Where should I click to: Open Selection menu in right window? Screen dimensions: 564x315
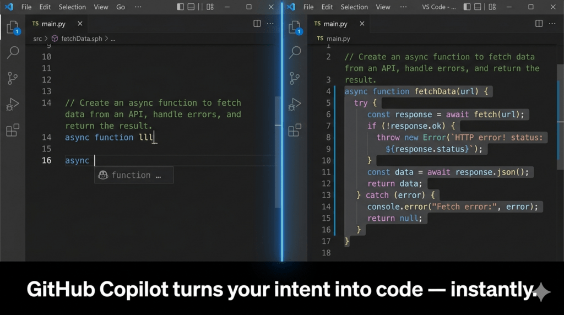(x=354, y=7)
